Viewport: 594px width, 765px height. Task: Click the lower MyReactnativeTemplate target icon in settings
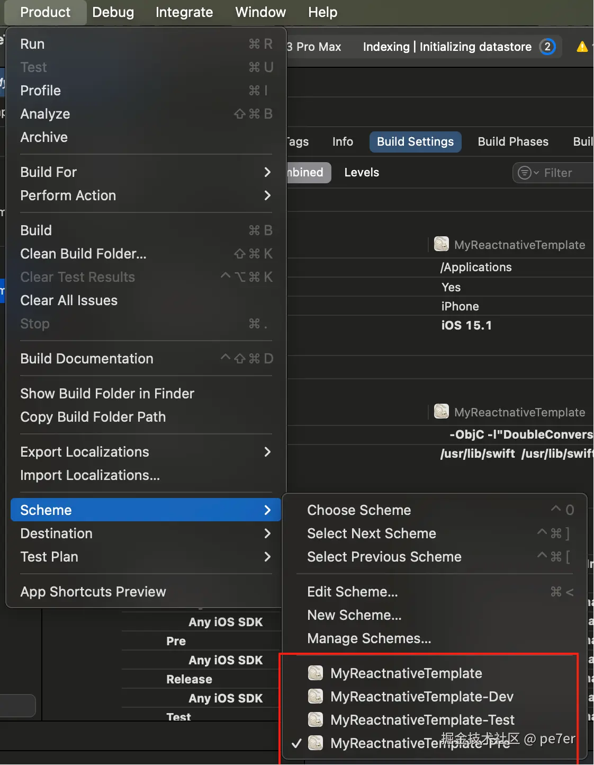[x=441, y=412]
